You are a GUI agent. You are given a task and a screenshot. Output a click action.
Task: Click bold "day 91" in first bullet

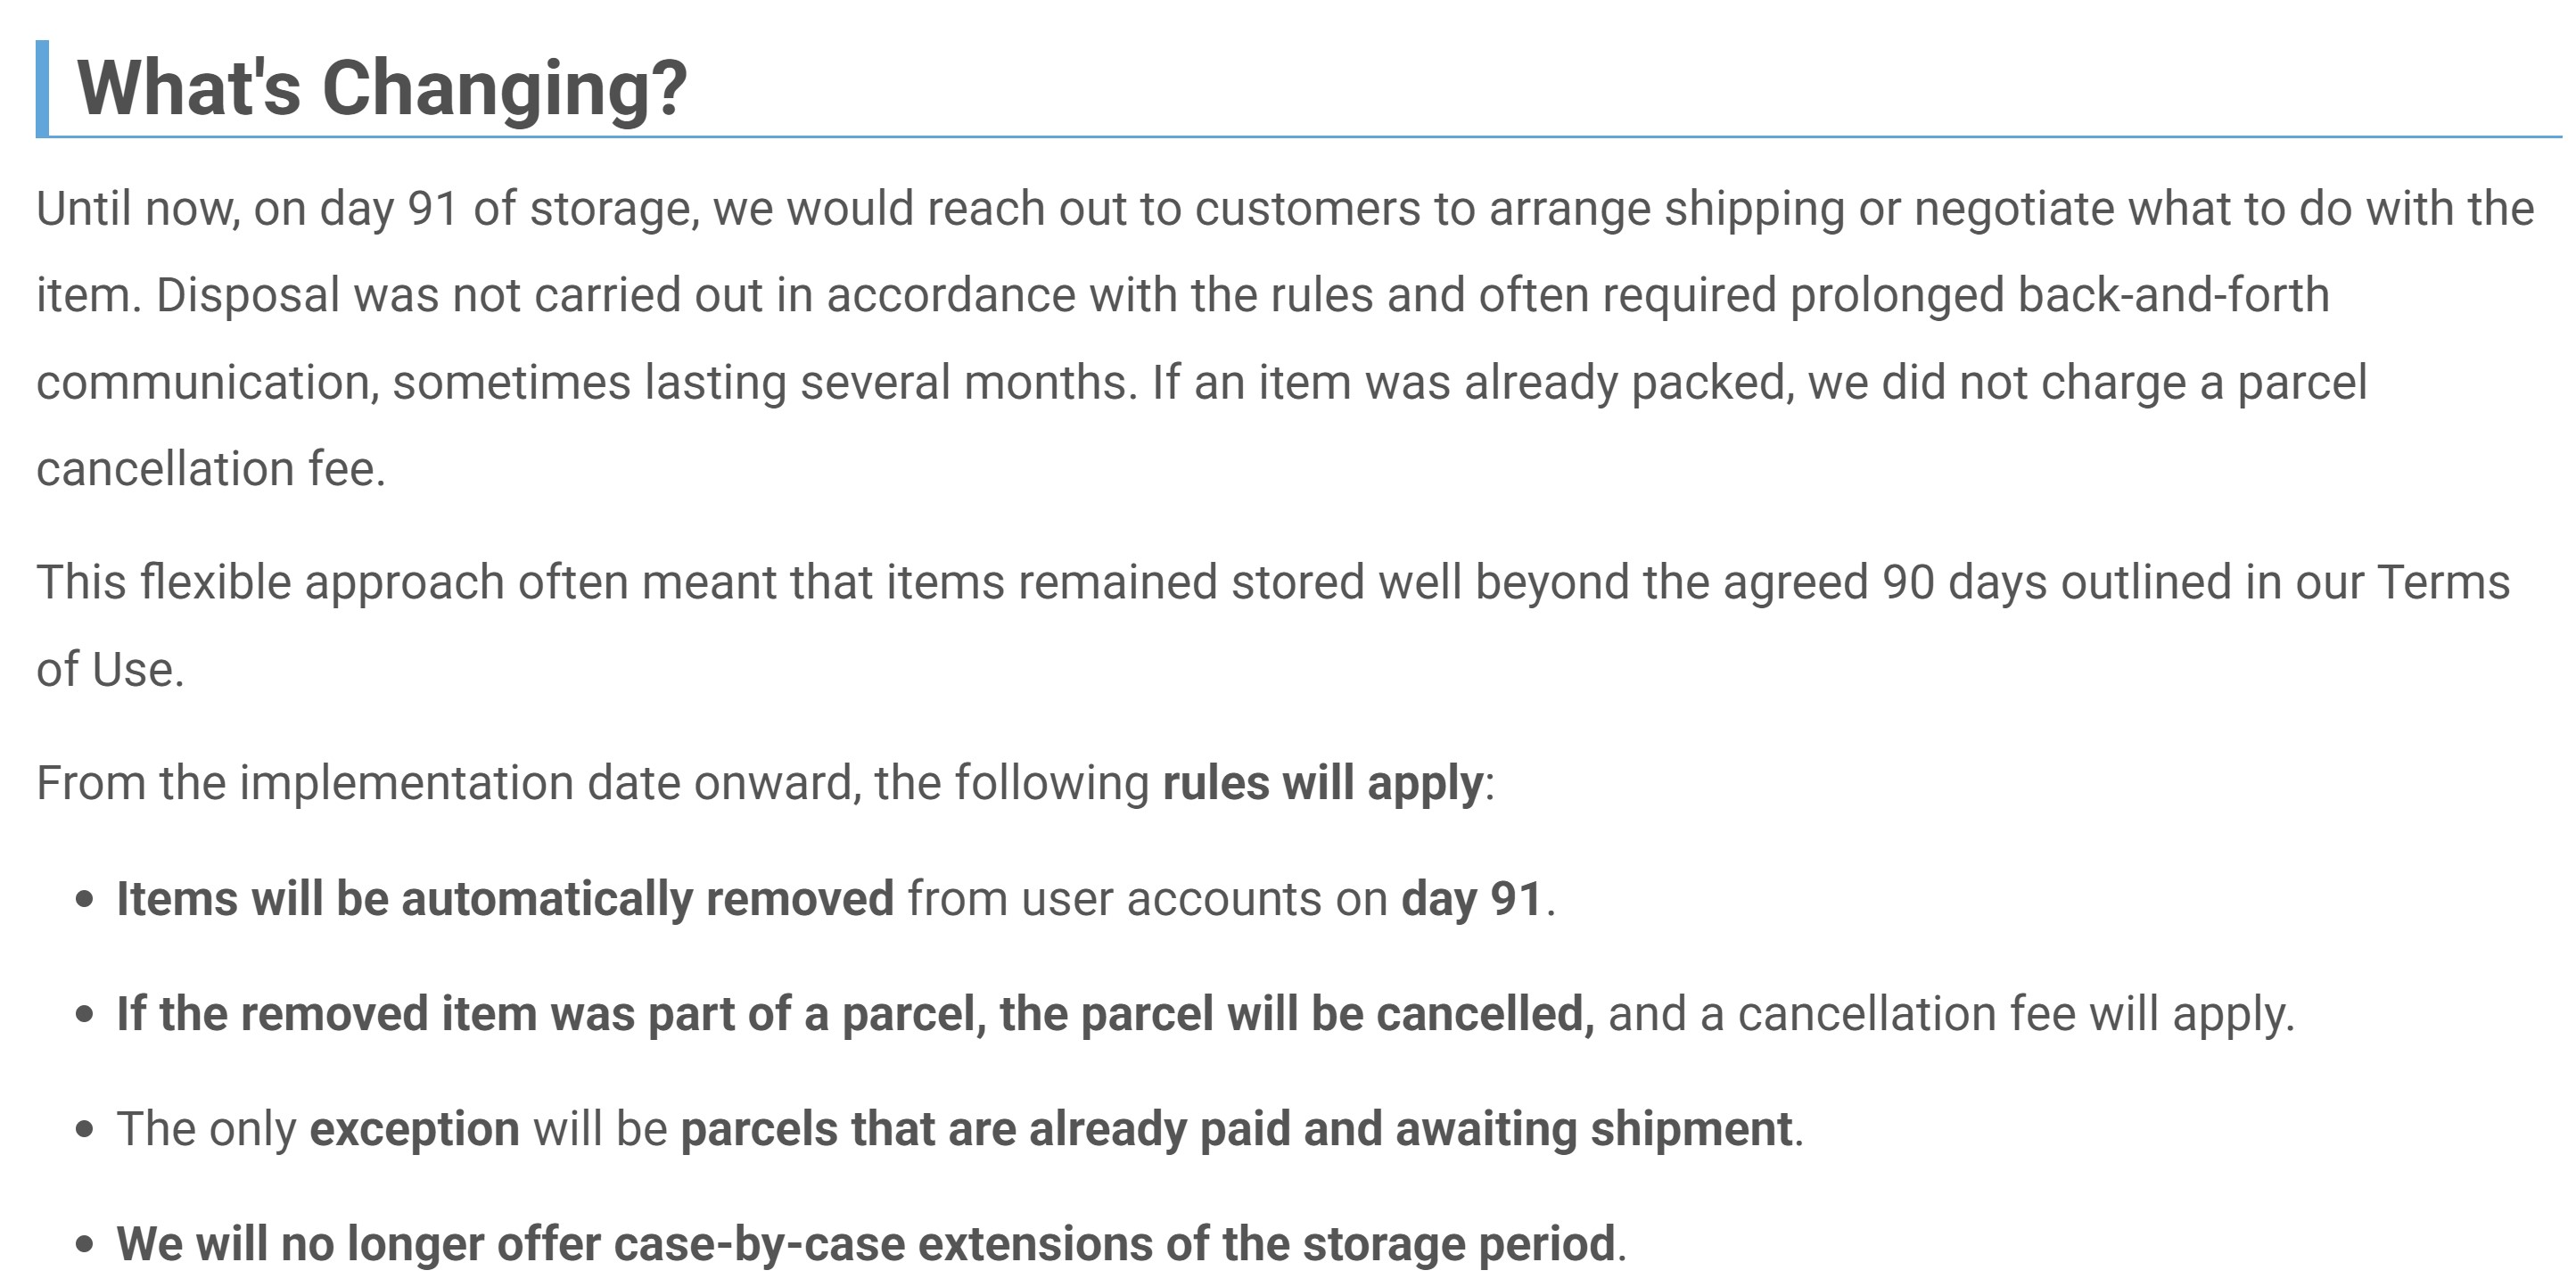pyautogui.click(x=1471, y=898)
